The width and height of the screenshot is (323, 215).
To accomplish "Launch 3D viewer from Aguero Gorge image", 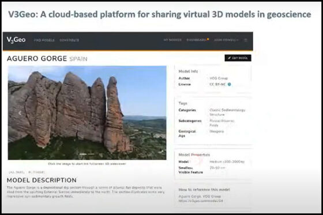I will 87,113.
